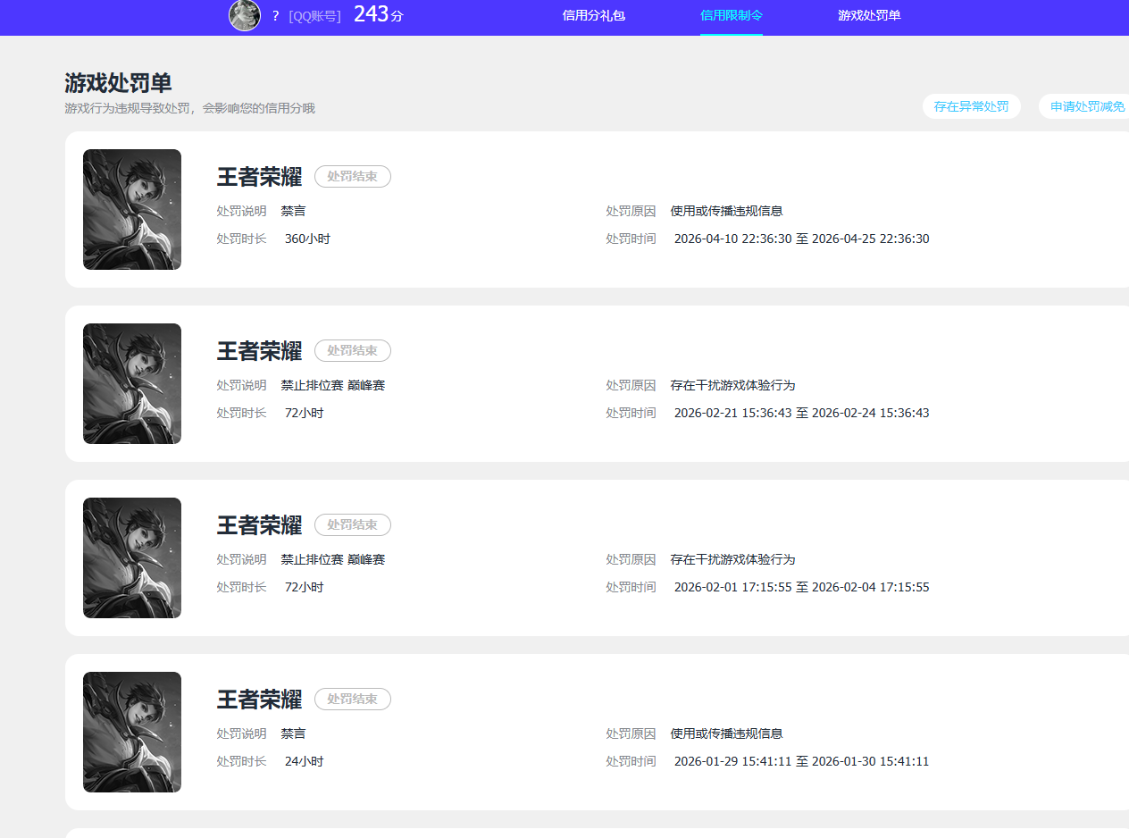Click the 王者荣耀 title on the 2026-02-01 card
The width and height of the screenshot is (1129, 838).
260,525
